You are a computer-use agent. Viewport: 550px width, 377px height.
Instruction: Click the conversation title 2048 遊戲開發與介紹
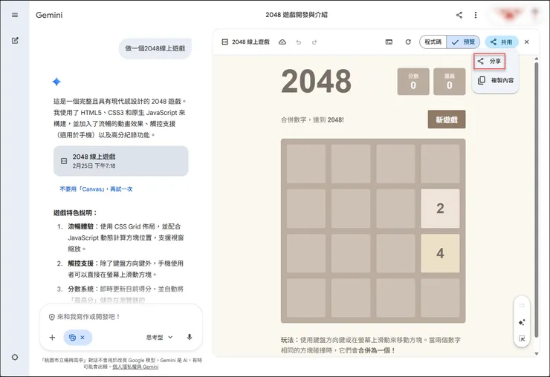click(x=297, y=15)
